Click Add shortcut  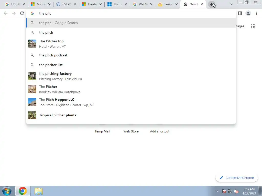(160, 131)
